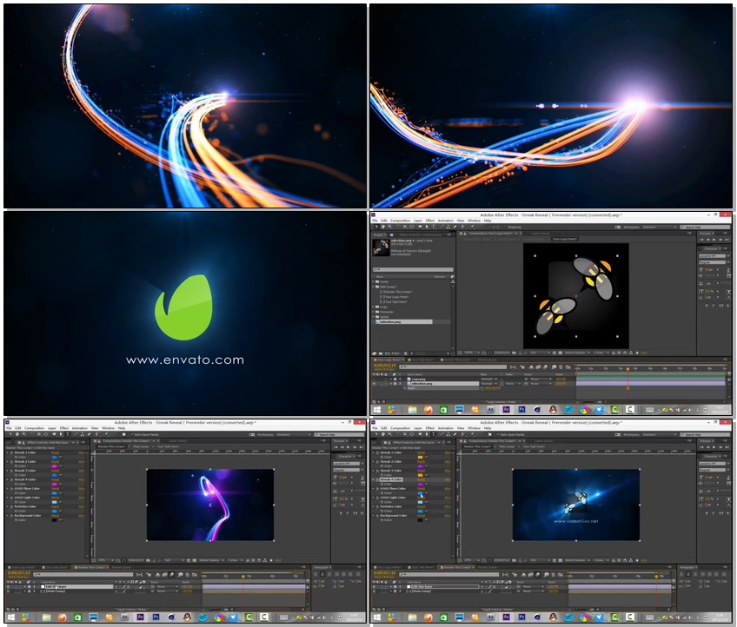The image size is (737, 627).
Task: Open Windows Start button below pink-streak window
Action: (x=10, y=617)
